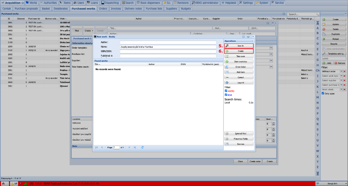Click the Show ticket button
Viewport: 348px width, 186px height.
239,67
